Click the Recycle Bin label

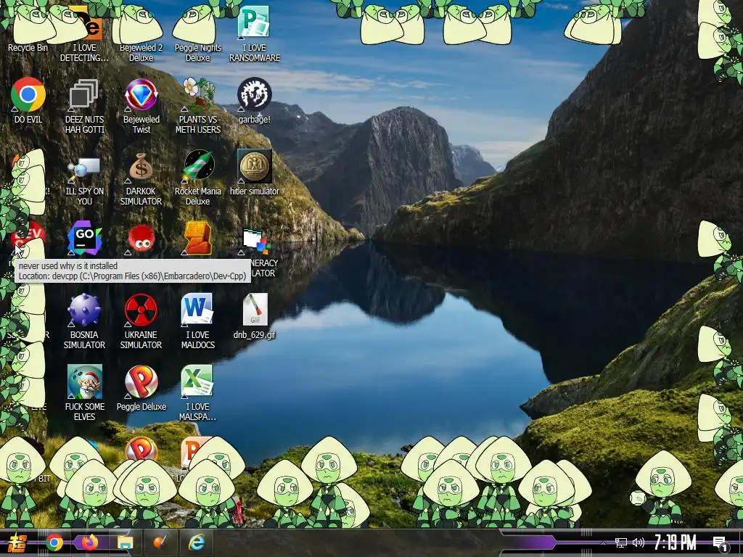(28, 48)
